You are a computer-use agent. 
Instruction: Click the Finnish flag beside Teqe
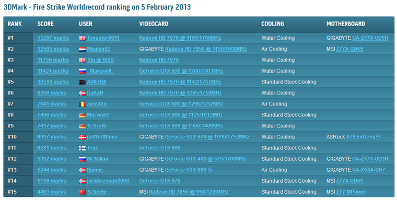(83, 148)
